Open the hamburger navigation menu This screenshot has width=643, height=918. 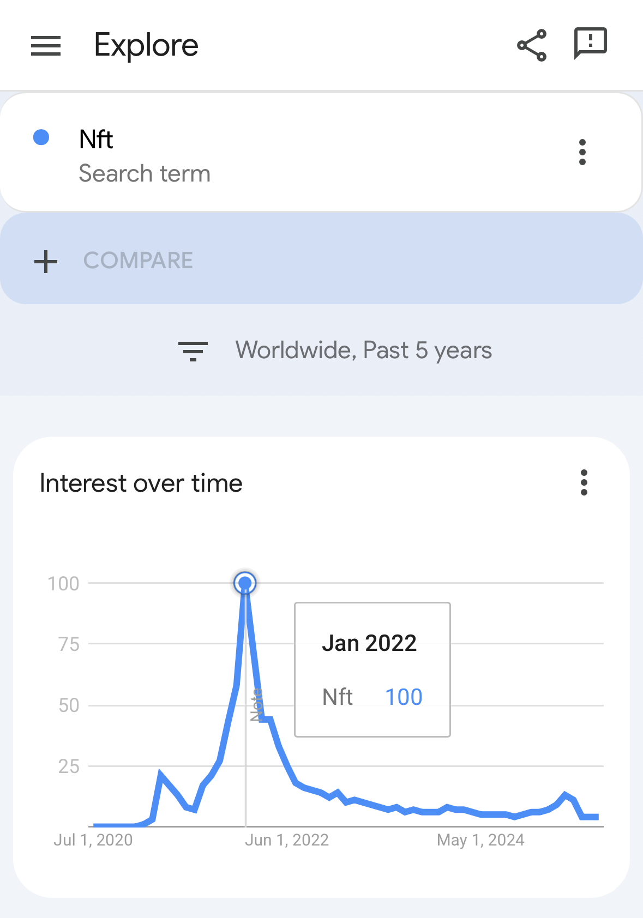(46, 46)
